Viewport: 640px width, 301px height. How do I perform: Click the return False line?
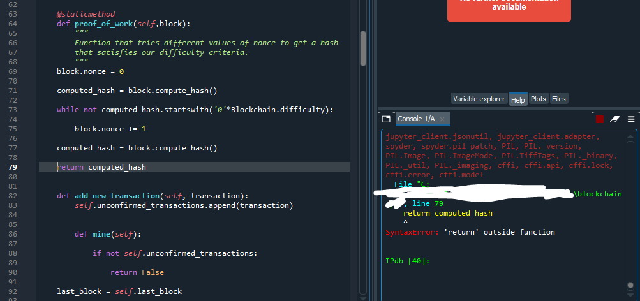137,272
